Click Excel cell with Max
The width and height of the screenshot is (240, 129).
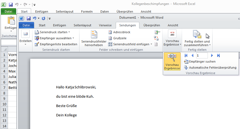point(12,71)
